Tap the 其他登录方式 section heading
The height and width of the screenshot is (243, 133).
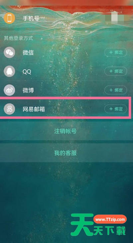click(18, 38)
